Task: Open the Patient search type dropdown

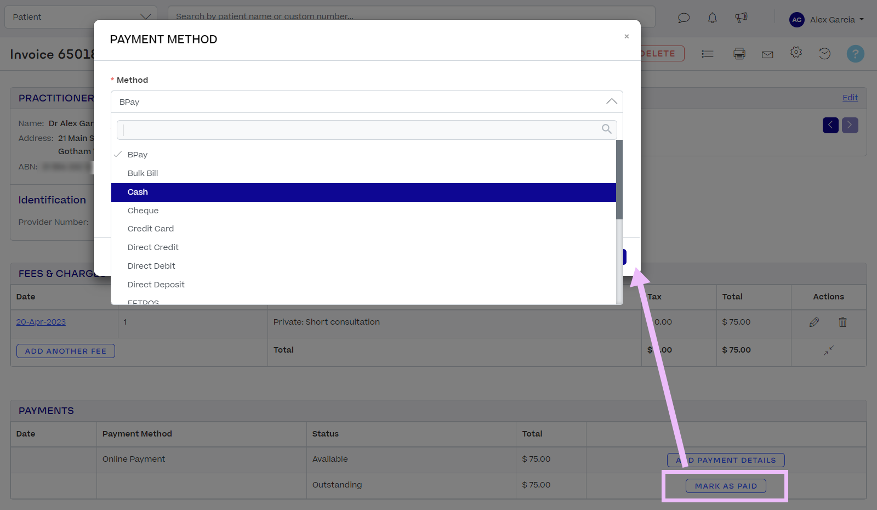Action: pos(145,16)
